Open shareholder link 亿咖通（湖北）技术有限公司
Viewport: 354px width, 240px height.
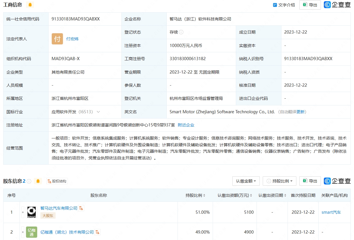(x=67, y=232)
